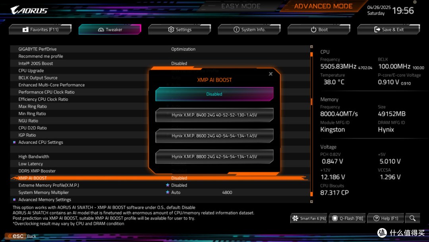Image resolution: width=429 pixels, height=242 pixels.
Task: Expand Advanced CPU Settings submenu
Action: click(160, 142)
